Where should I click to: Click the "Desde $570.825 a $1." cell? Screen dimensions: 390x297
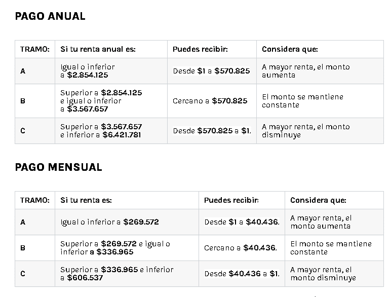point(212,131)
